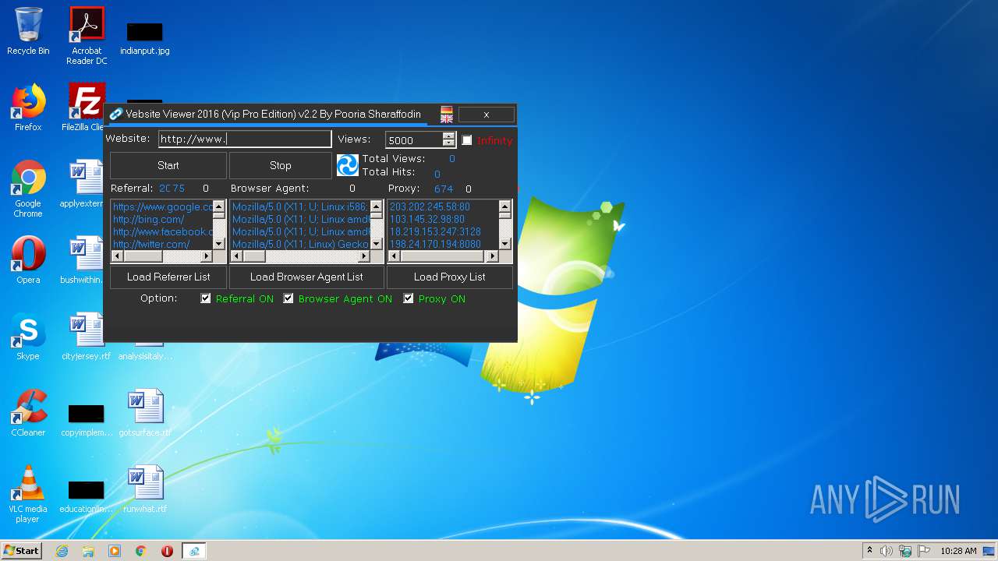
Task: Toggle the Proxy ON checkbox
Action: pos(409,298)
